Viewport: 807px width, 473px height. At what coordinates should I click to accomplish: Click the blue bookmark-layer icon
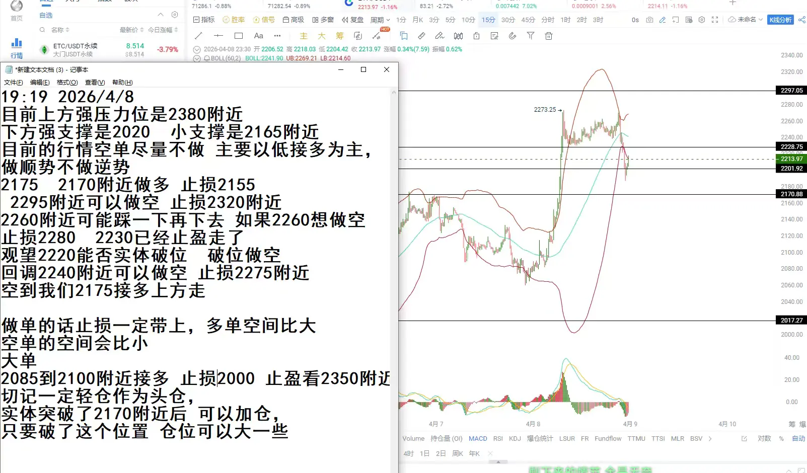pos(404,36)
